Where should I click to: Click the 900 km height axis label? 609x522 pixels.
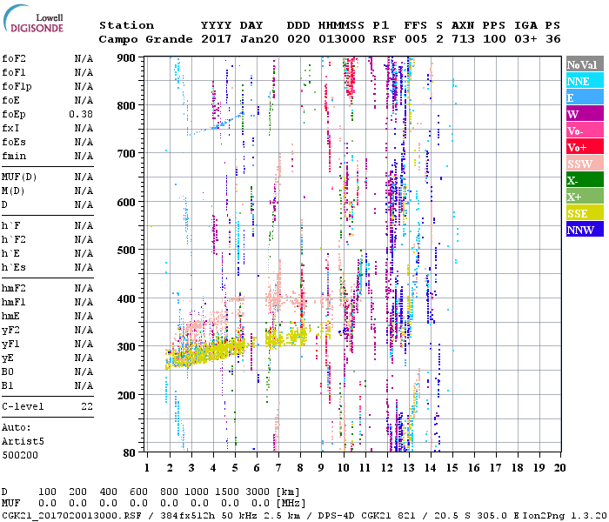point(129,57)
